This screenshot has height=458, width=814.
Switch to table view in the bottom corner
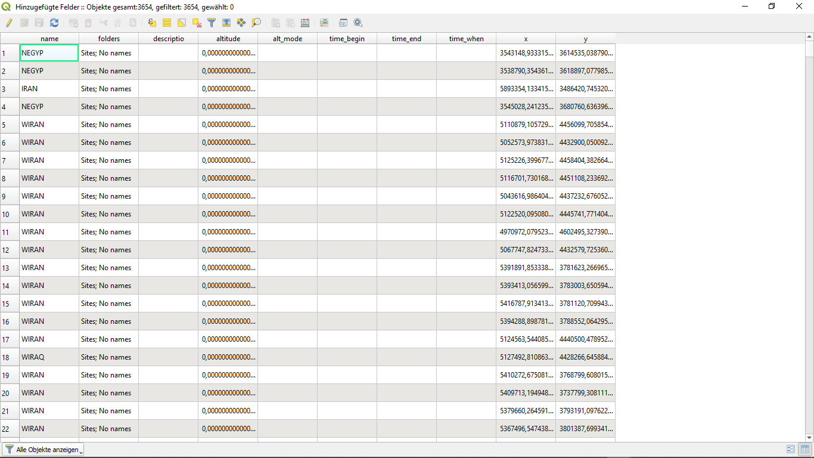point(804,449)
